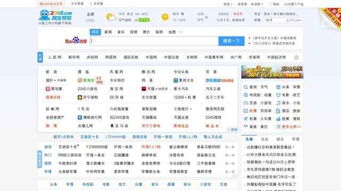Select 电视剧 in the bottom category bar
Image resolution: width=341 pixels, height=191 pixels.
(88, 184)
